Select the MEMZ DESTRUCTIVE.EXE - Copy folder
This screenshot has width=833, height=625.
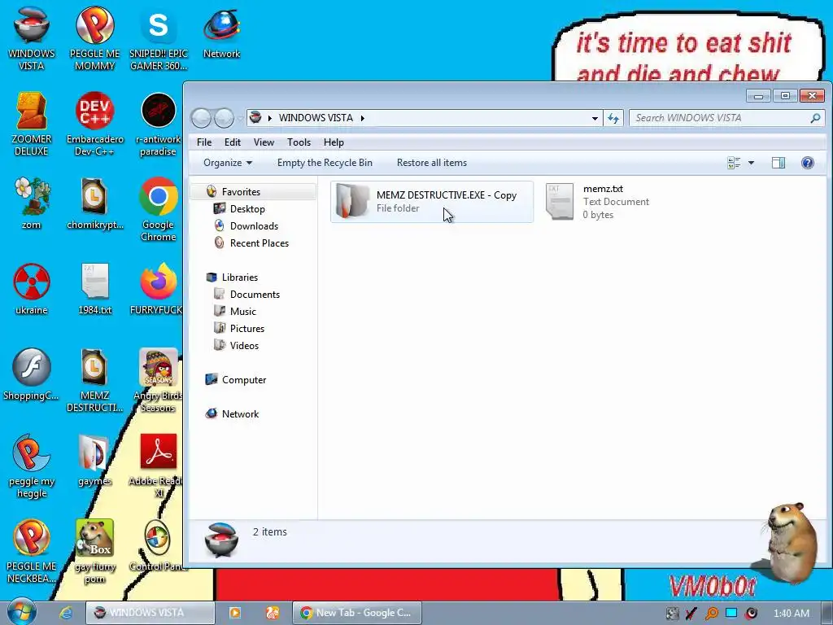[x=432, y=202]
